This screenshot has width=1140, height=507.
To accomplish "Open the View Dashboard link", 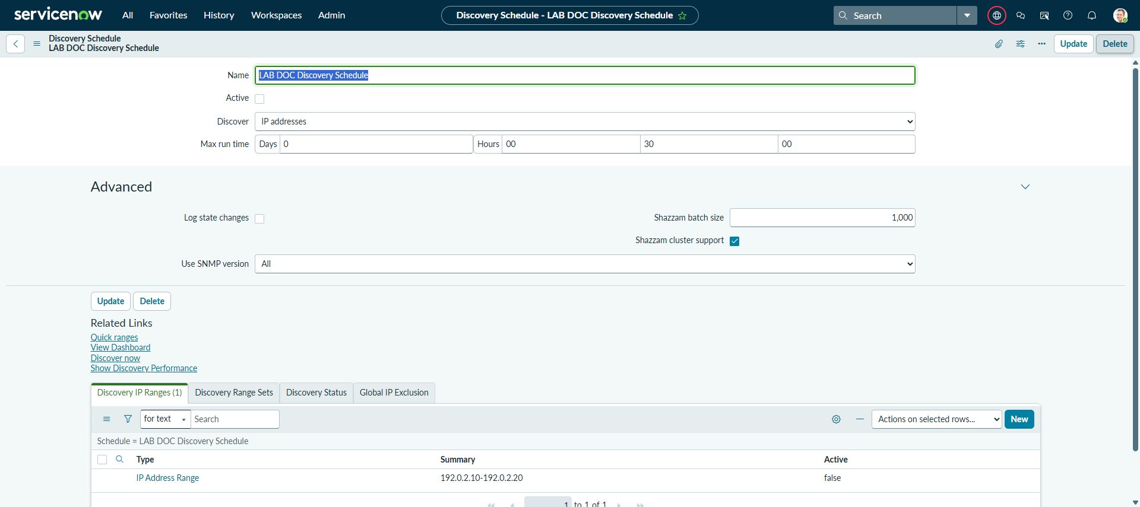I will tap(121, 347).
